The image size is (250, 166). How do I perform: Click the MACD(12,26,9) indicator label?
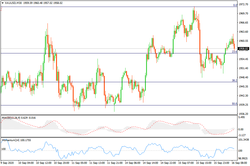click(11, 118)
